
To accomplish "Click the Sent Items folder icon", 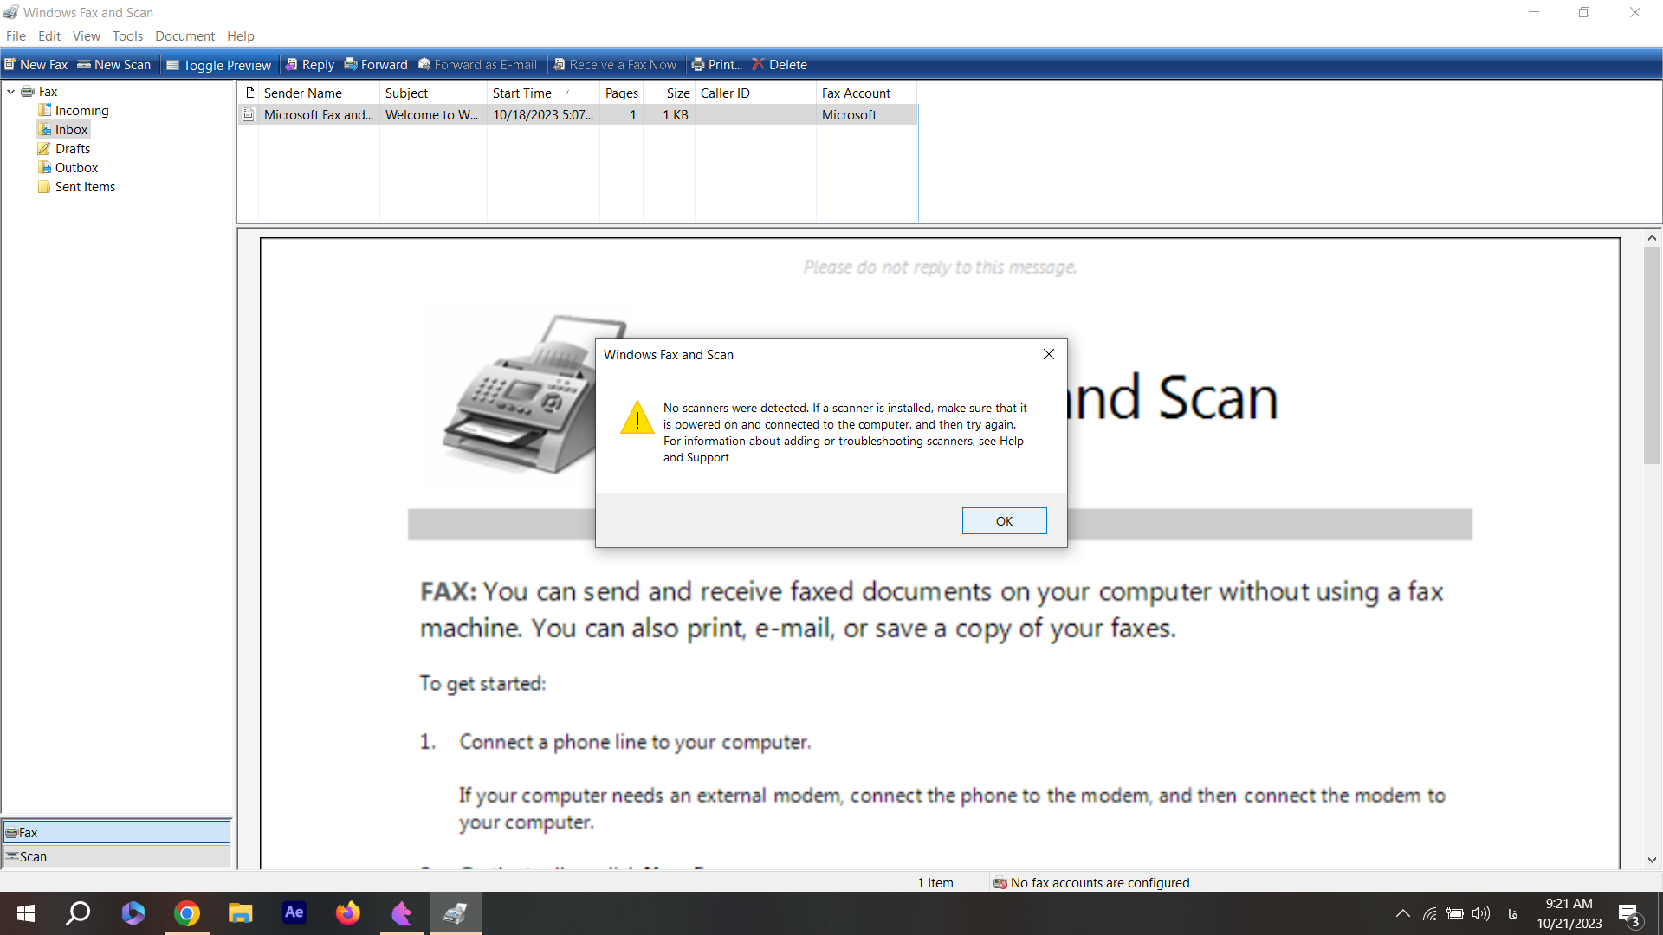I will tap(44, 187).
